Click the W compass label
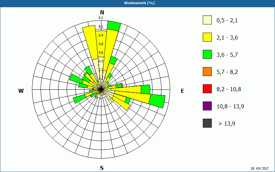 [x=21, y=91]
